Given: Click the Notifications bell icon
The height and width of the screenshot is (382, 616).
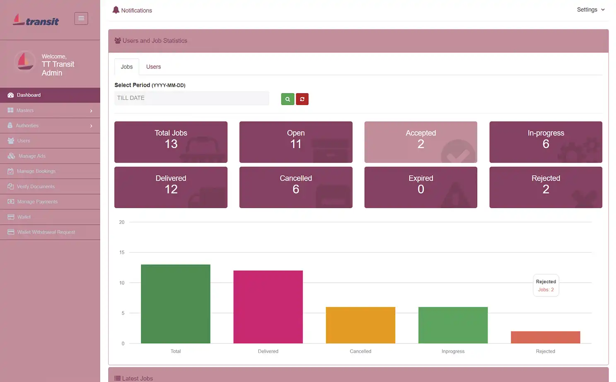Looking at the screenshot, I should click(116, 10).
